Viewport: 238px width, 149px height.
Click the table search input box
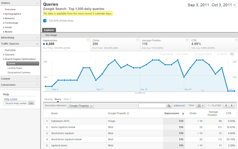click(152, 106)
